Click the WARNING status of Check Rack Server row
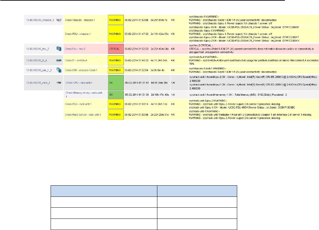Viewport: 319px width, 230px height. pos(116,115)
